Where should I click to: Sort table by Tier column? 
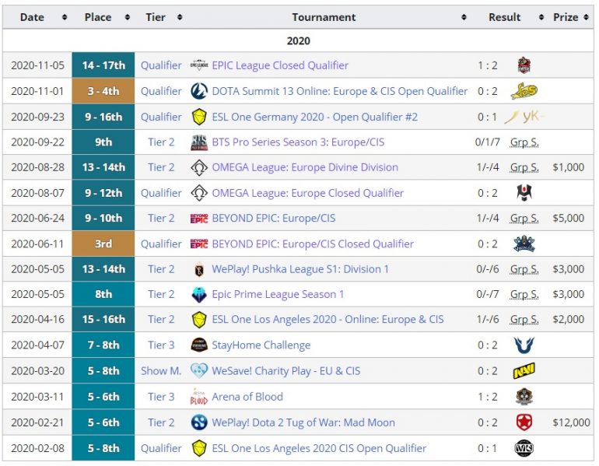click(162, 17)
